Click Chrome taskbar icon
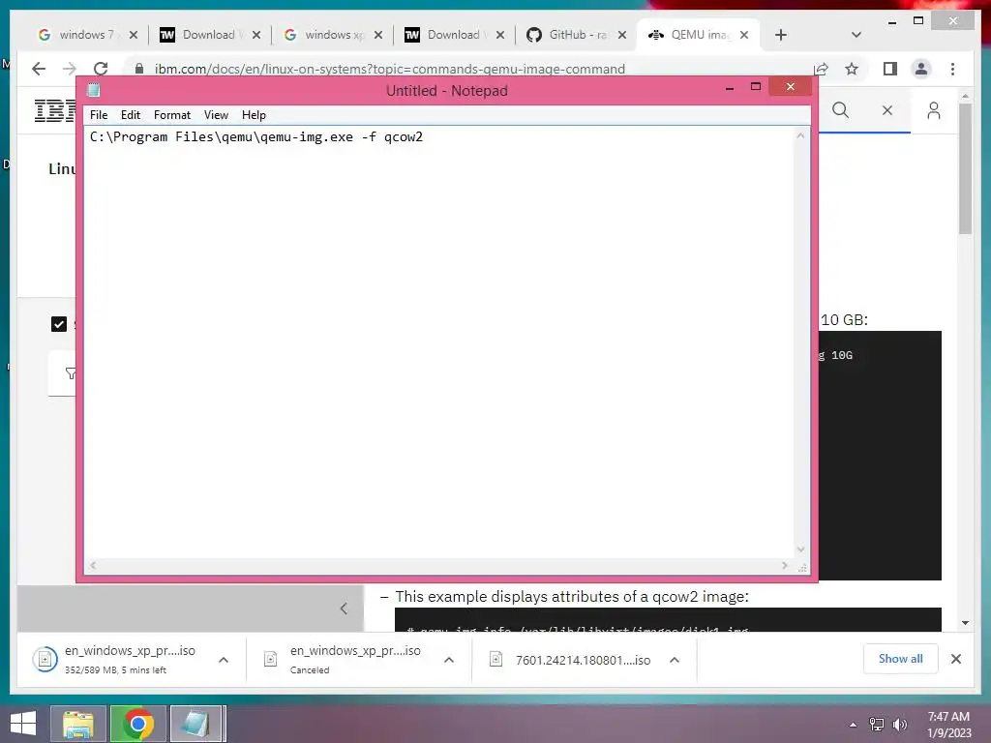The width and height of the screenshot is (991, 743). [137, 724]
